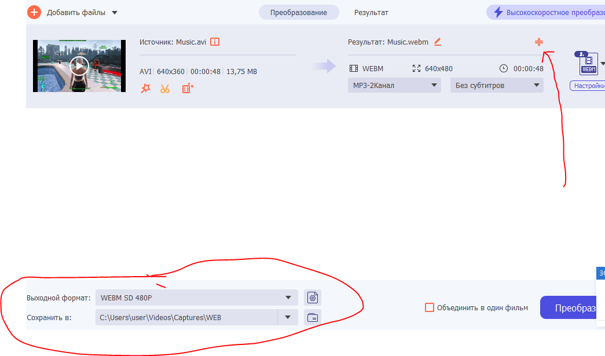
Task: Click the WEBM format file icon
Action: tap(588, 64)
